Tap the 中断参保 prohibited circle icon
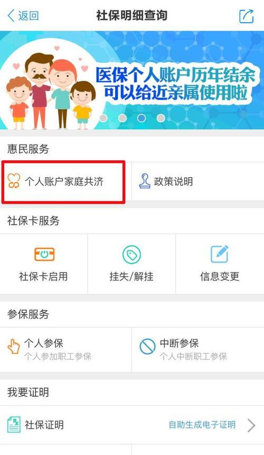The height and width of the screenshot is (455, 264). click(x=147, y=346)
